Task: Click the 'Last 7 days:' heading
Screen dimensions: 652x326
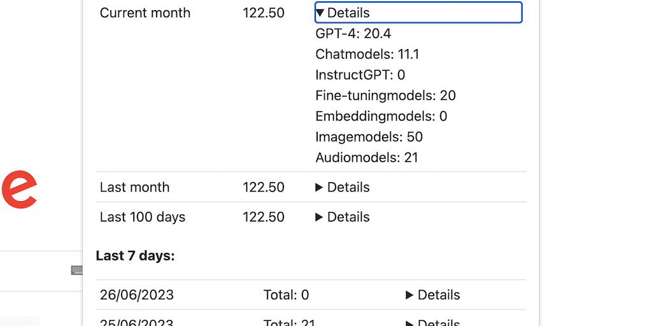Action: 135,256
